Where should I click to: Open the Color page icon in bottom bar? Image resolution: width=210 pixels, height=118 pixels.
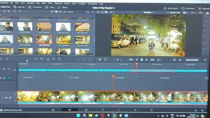point(119,110)
